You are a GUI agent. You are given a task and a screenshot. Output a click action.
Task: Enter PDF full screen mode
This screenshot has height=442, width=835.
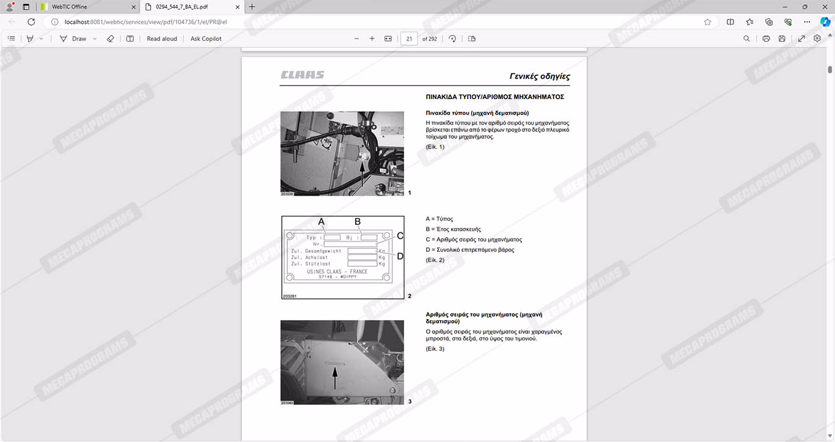[801, 39]
